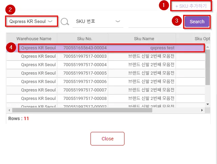Click the magnifier search icon

[x=65, y=22]
